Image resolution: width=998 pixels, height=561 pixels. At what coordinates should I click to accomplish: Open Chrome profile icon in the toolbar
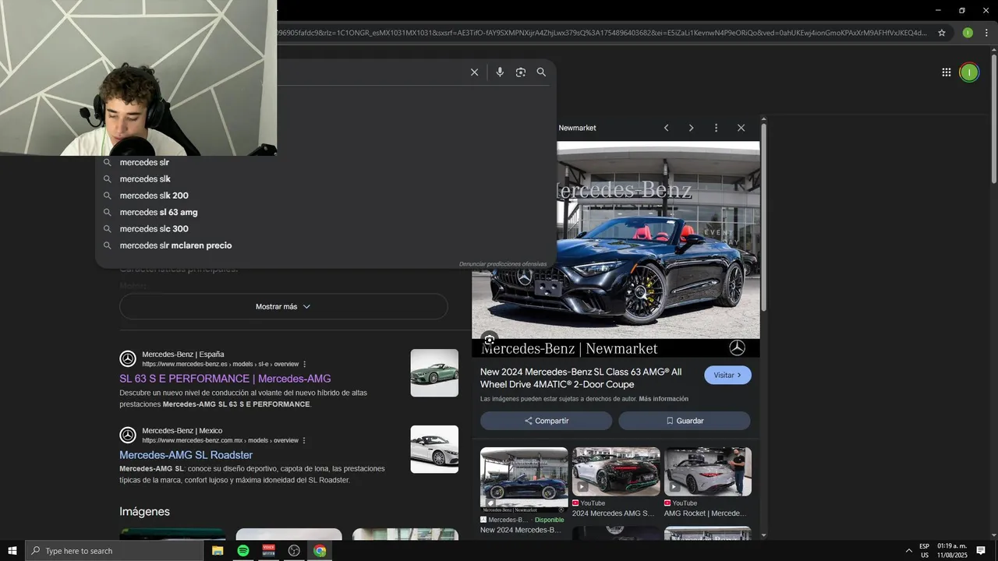(x=968, y=33)
